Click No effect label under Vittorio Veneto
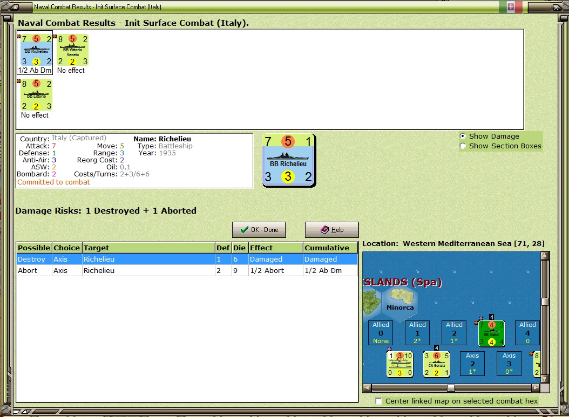The image size is (569, 417). coord(71,70)
